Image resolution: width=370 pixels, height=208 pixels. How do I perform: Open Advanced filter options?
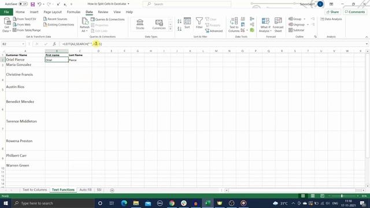tap(214, 31)
